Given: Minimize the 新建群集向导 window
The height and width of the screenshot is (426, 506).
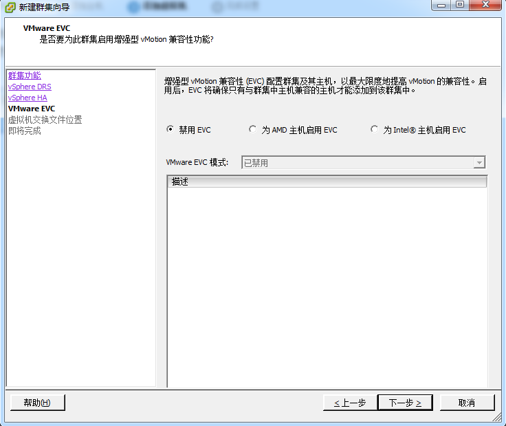Looking at the screenshot, I should [x=441, y=5].
